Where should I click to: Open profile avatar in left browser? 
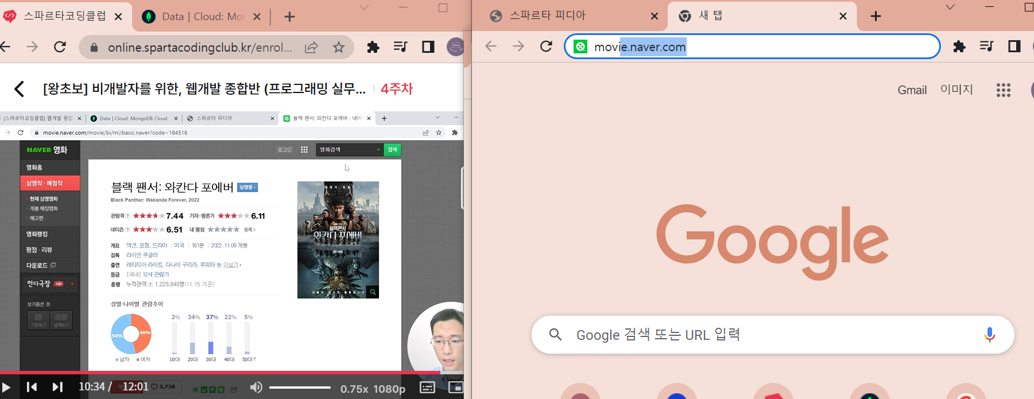coord(455,47)
